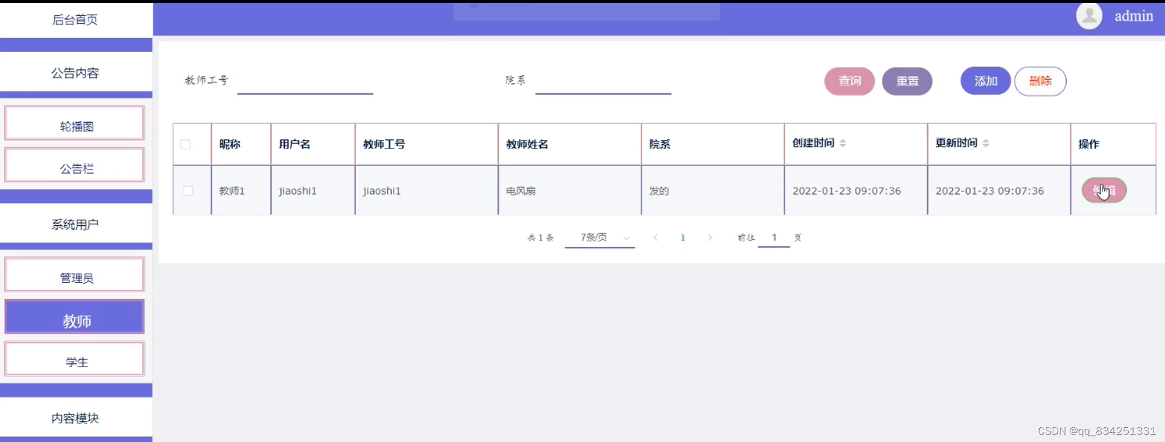1165x442 pixels.
Task: Select 轮播图 in the sidebar
Action: click(x=75, y=123)
